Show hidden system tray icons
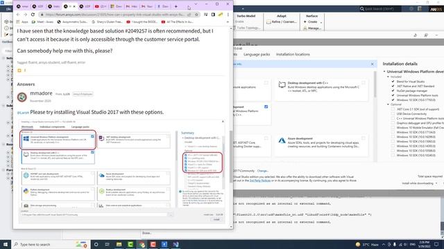444x249 pixels. pos(384,244)
